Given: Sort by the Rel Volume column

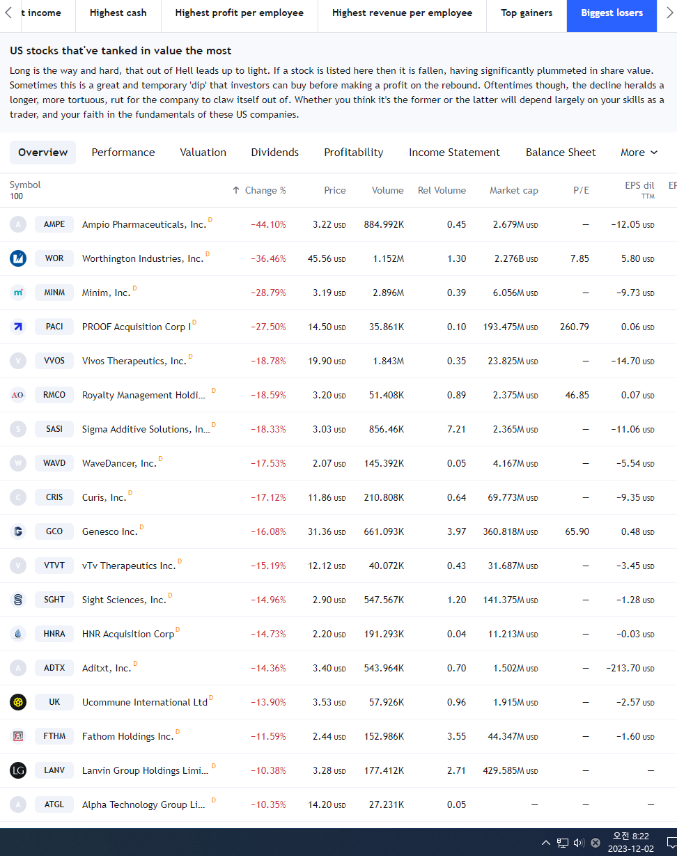Looking at the screenshot, I should pos(442,190).
